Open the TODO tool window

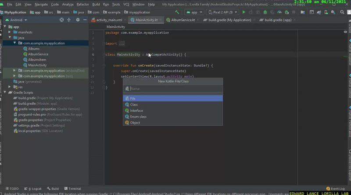pos(12,188)
